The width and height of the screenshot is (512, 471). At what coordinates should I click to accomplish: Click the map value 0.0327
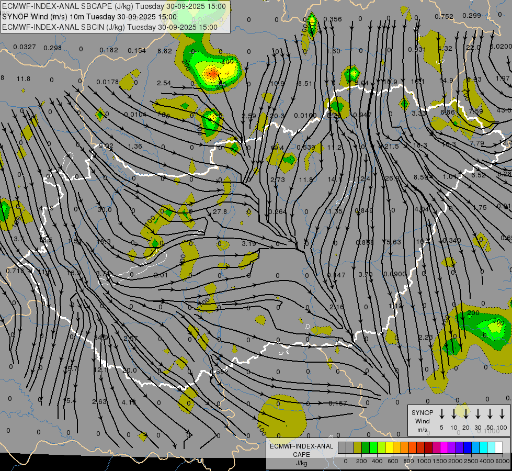(x=25, y=47)
